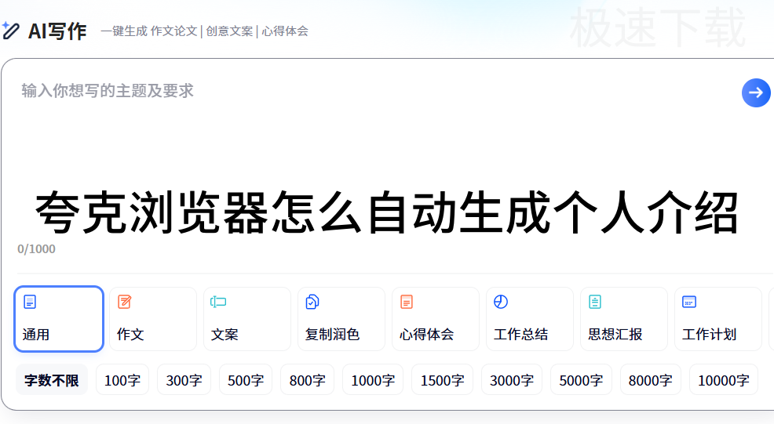Viewport: 774px width, 424px height.
Task: Click the 作文 orange edit icon
Action: 124,302
